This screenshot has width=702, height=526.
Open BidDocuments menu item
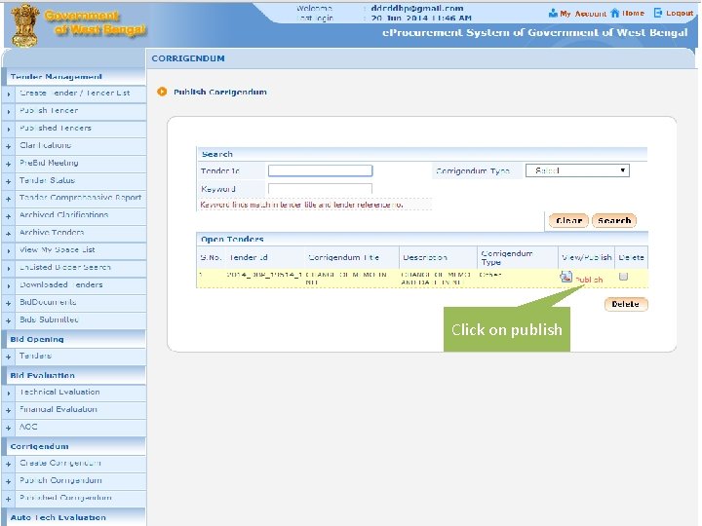pyautogui.click(x=48, y=302)
